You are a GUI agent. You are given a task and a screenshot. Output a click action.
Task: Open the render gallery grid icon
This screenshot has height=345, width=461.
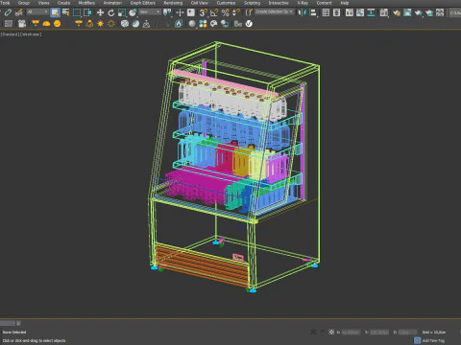coord(440,12)
